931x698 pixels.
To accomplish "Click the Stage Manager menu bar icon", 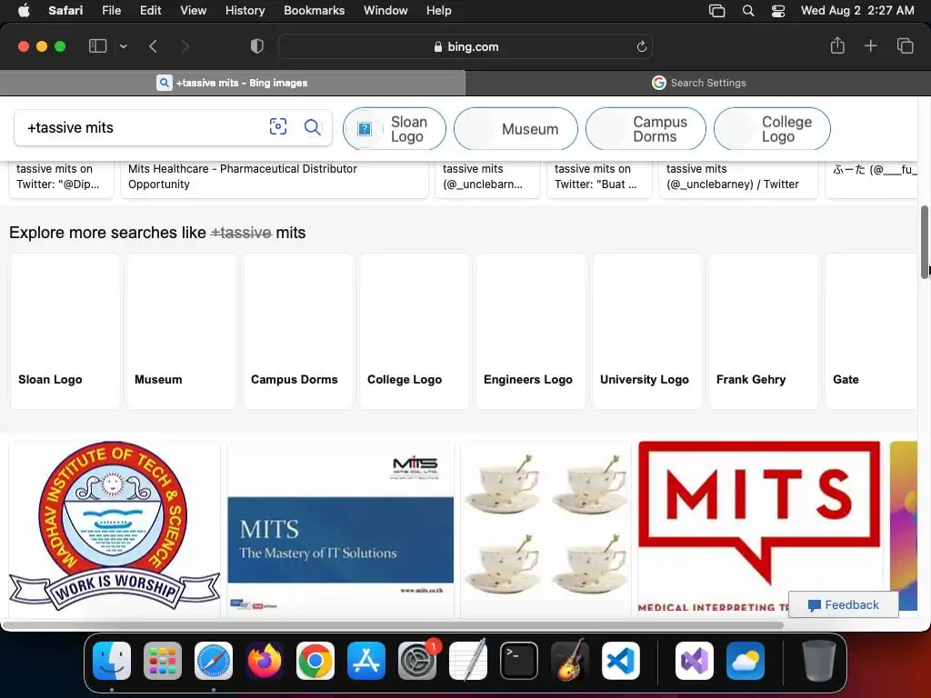I will tap(716, 11).
